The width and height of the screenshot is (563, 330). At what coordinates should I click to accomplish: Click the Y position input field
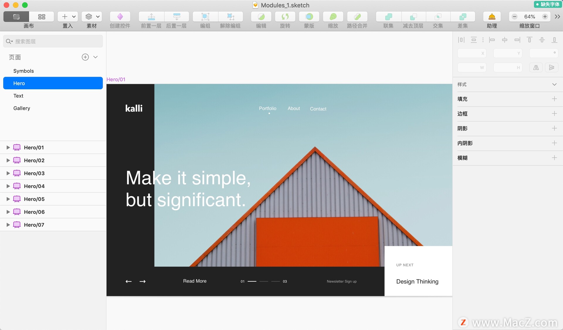pyautogui.click(x=508, y=53)
